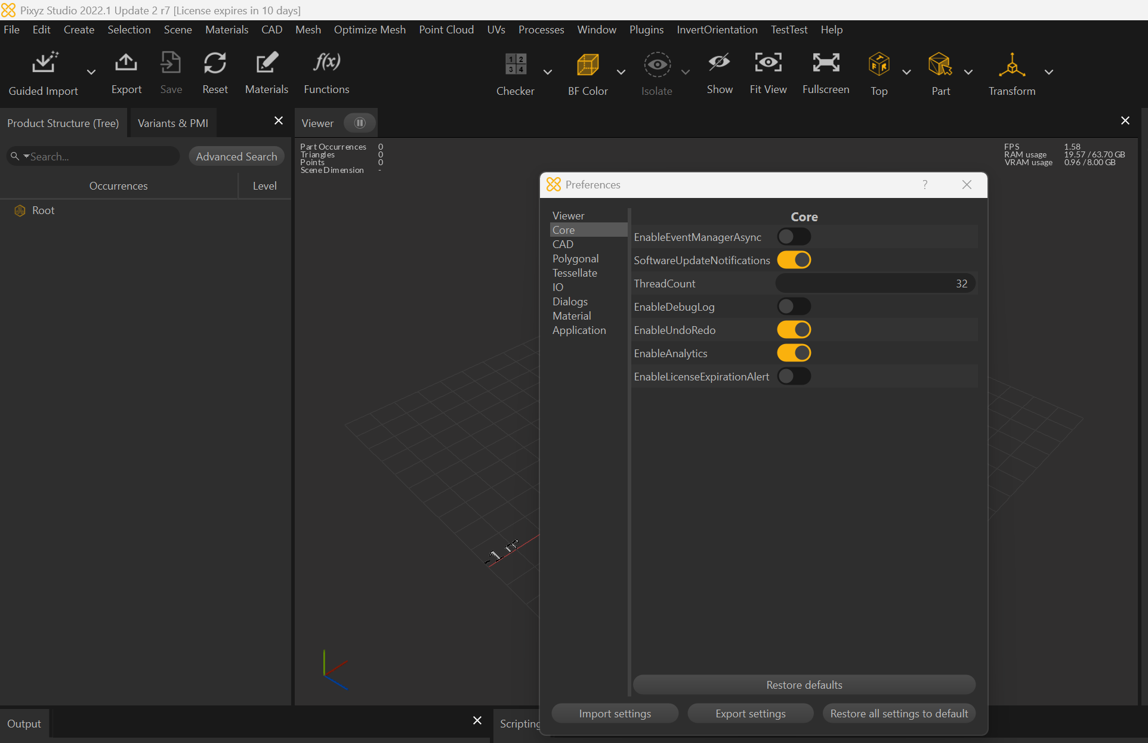The width and height of the screenshot is (1148, 743).
Task: Click the tree Search input field
Action: [92, 156]
